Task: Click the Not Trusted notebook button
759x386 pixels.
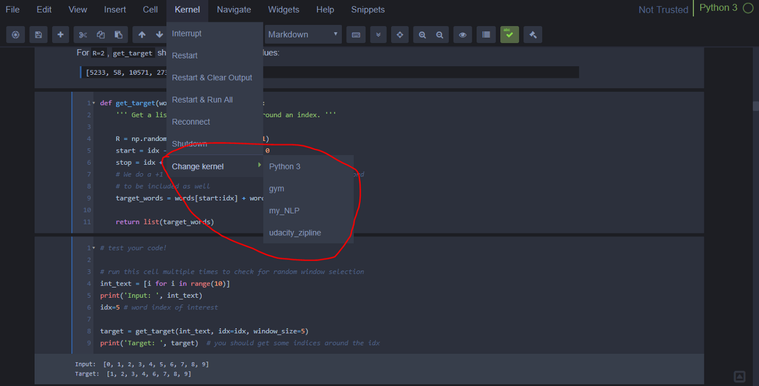Action: [x=663, y=10]
